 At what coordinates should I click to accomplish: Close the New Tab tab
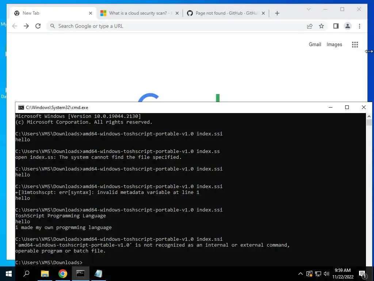coord(91,13)
